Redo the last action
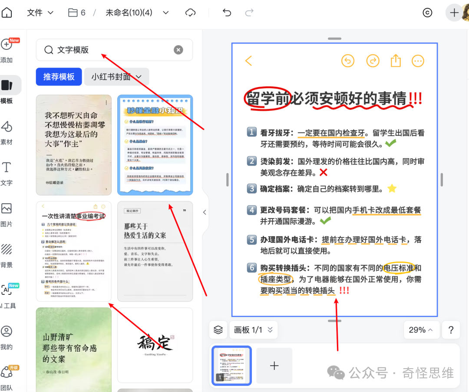The width and height of the screenshot is (469, 392). pos(249,13)
